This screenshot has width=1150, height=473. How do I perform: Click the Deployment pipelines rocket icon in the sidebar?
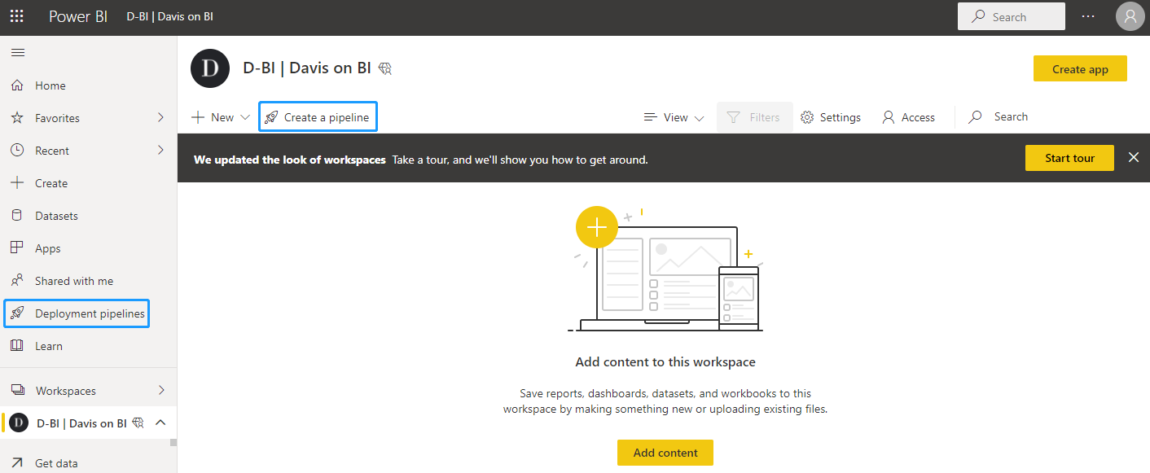click(17, 313)
